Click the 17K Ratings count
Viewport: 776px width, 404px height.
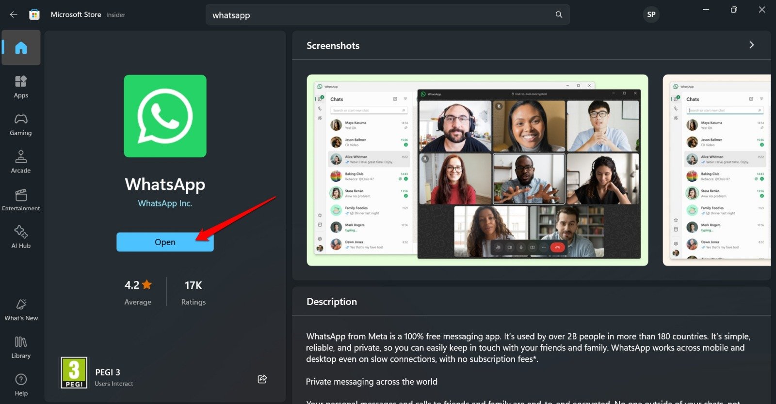tap(194, 292)
